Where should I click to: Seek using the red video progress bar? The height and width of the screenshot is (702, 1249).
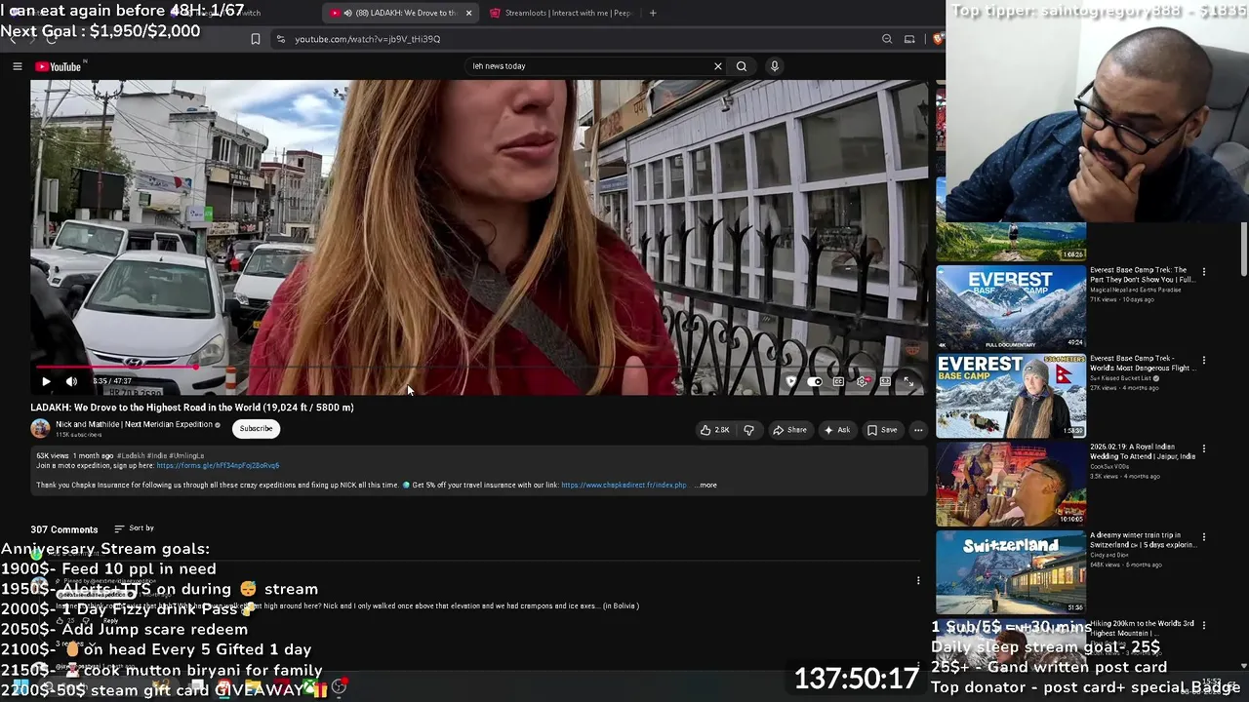tap(478, 368)
